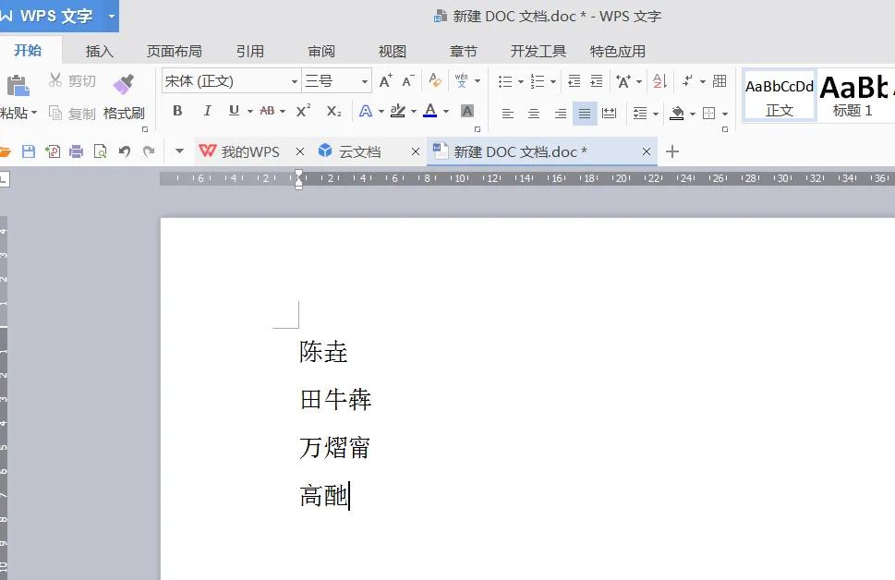Image resolution: width=895 pixels, height=580 pixels.
Task: Switch to the 引用 ribbon tab
Action: 250,52
